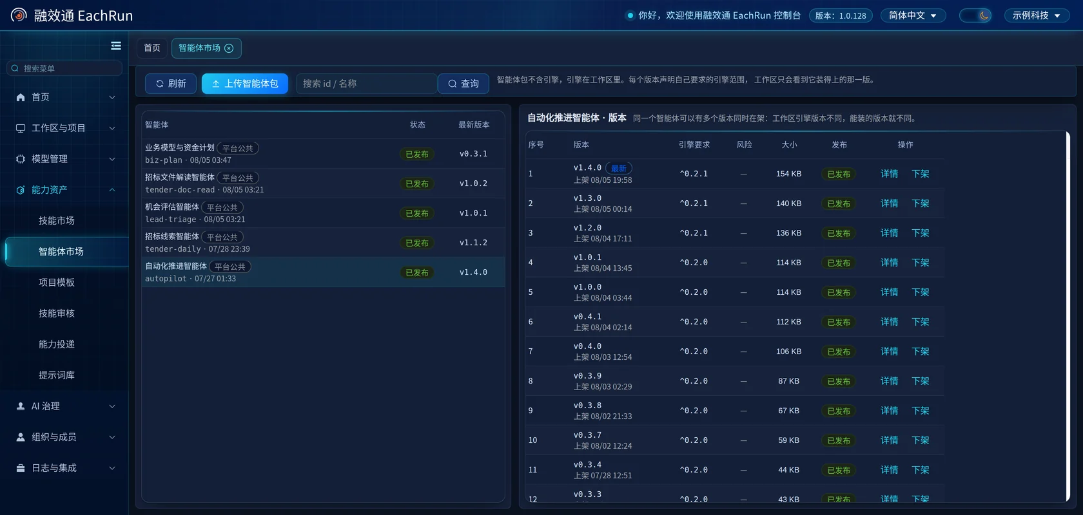Close the 智能体市场 tab
1083x515 pixels.
click(229, 48)
